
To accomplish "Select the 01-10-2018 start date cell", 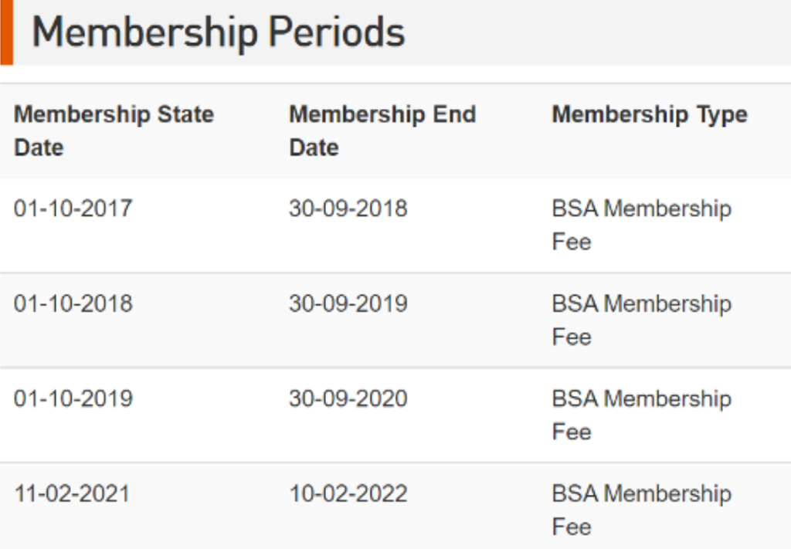I will coord(73,303).
